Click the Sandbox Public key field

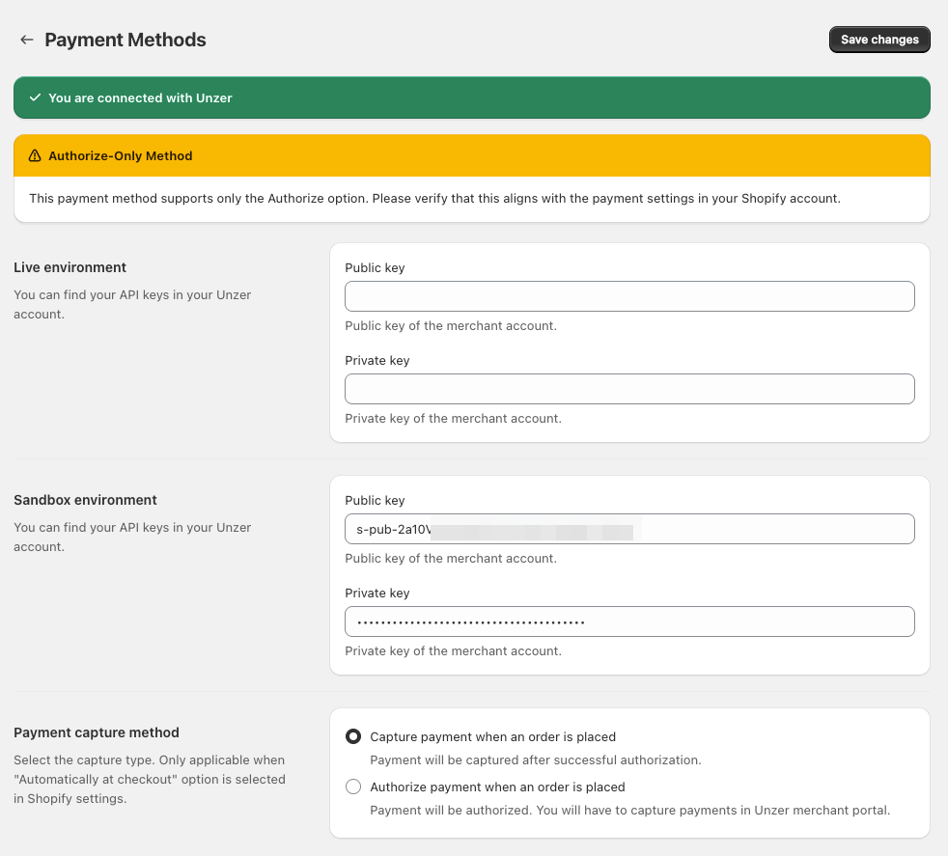(629, 529)
